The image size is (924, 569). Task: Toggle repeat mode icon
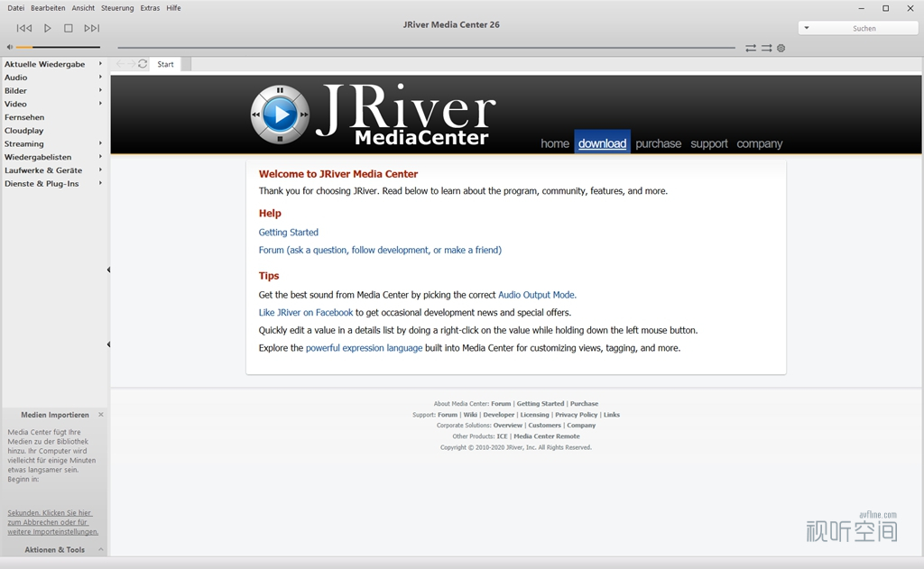click(751, 49)
